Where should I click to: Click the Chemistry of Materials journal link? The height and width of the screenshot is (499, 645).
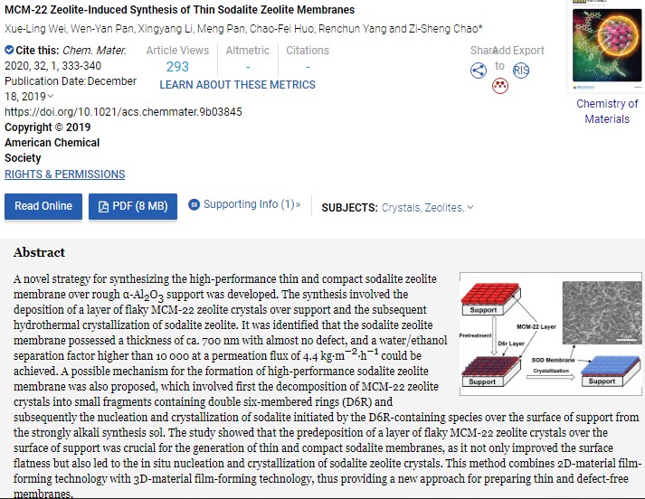[606, 111]
